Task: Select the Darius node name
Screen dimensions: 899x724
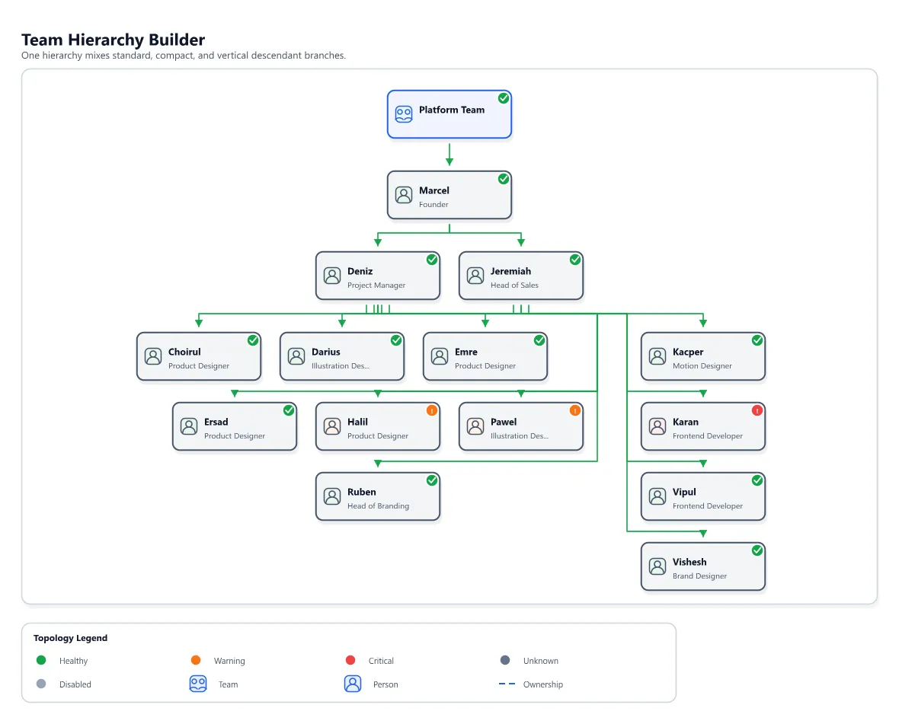Action: tap(325, 352)
